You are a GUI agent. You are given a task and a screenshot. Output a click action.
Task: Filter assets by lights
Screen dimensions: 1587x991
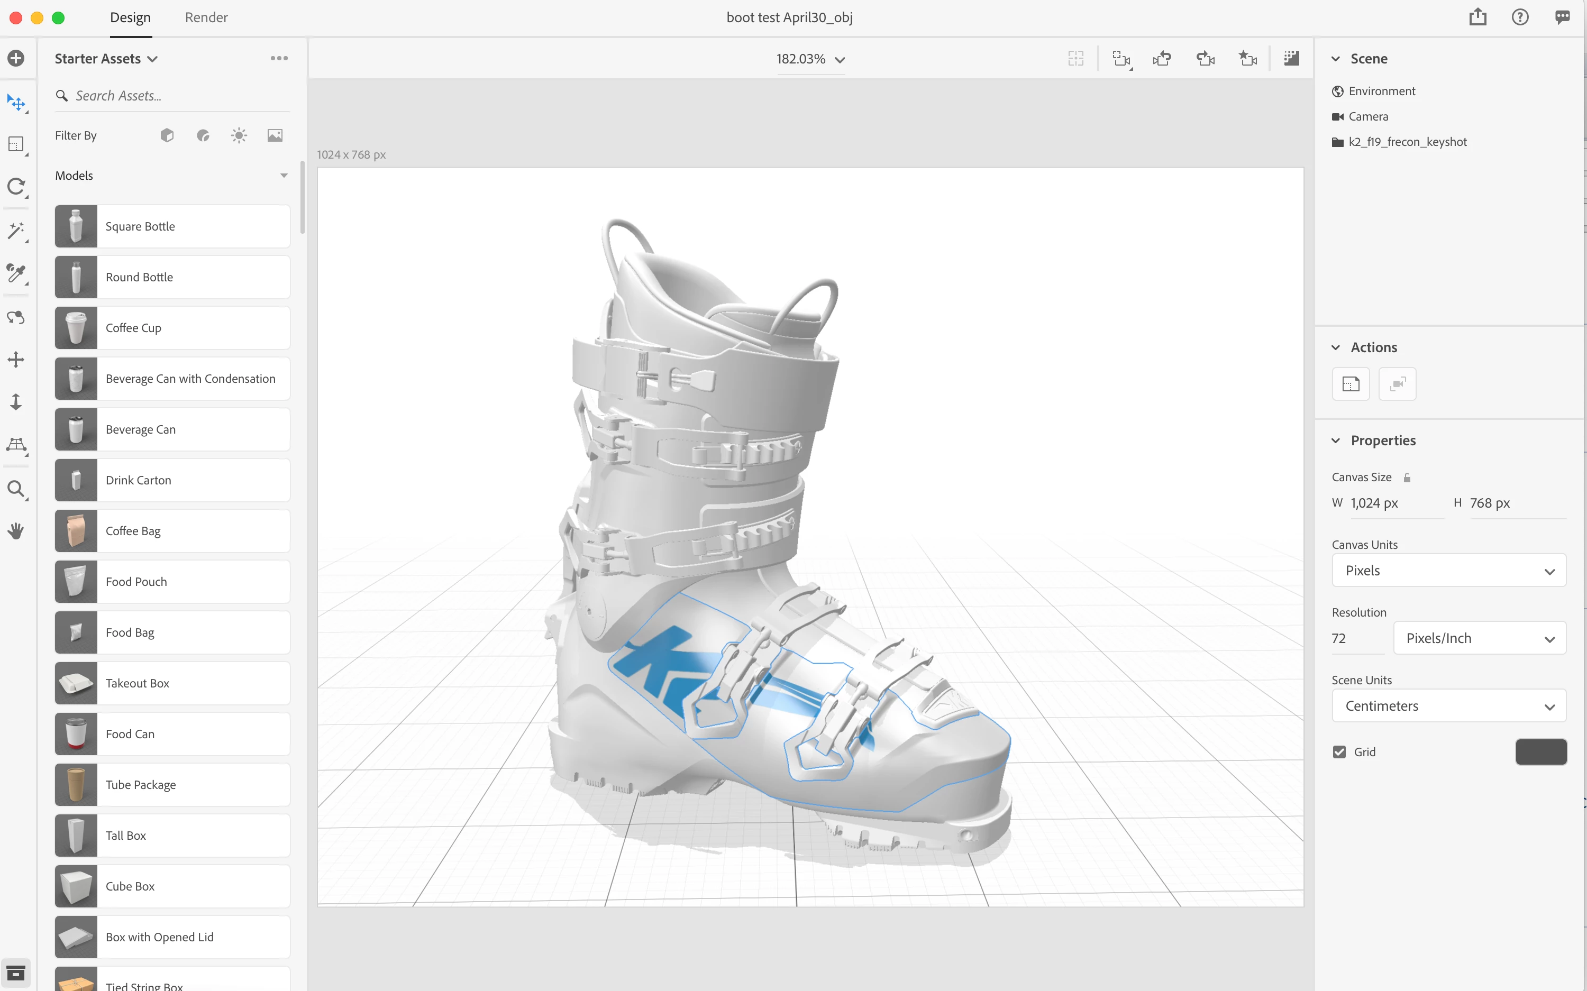pos(239,136)
